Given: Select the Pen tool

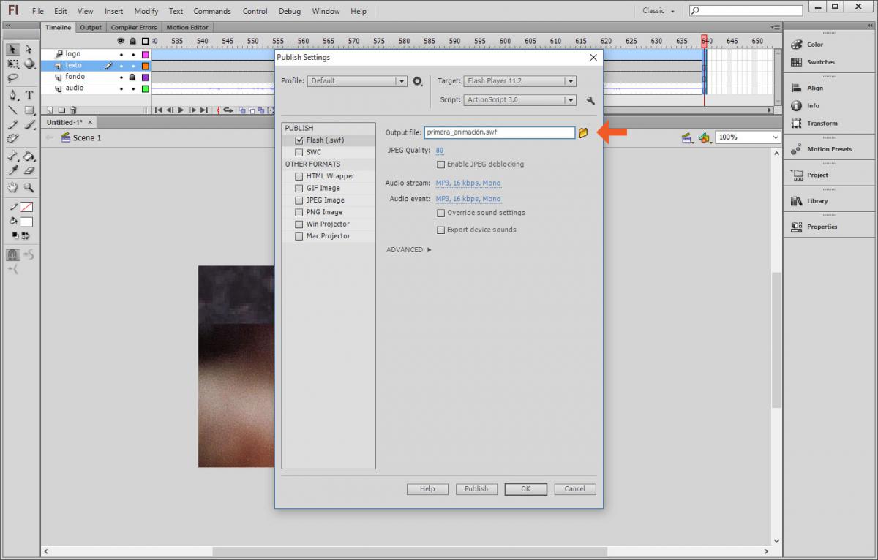Looking at the screenshot, I should [x=12, y=95].
